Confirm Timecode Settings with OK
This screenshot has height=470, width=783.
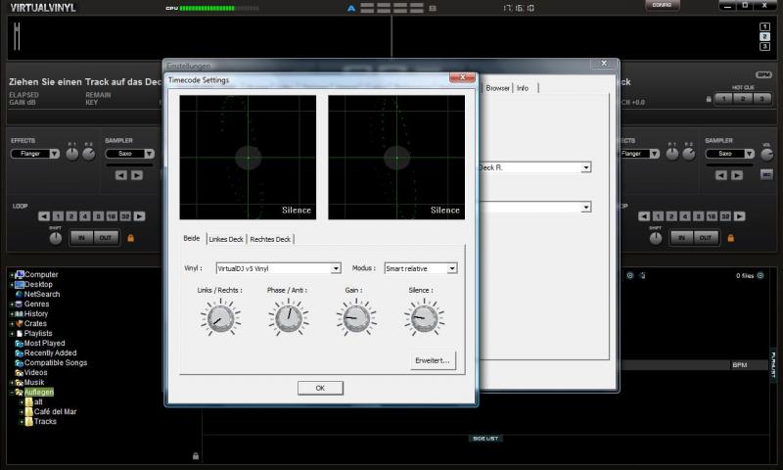[x=320, y=388]
